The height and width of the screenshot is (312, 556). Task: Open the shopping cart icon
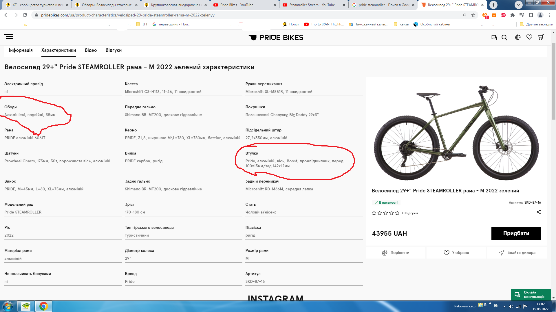tap(541, 37)
